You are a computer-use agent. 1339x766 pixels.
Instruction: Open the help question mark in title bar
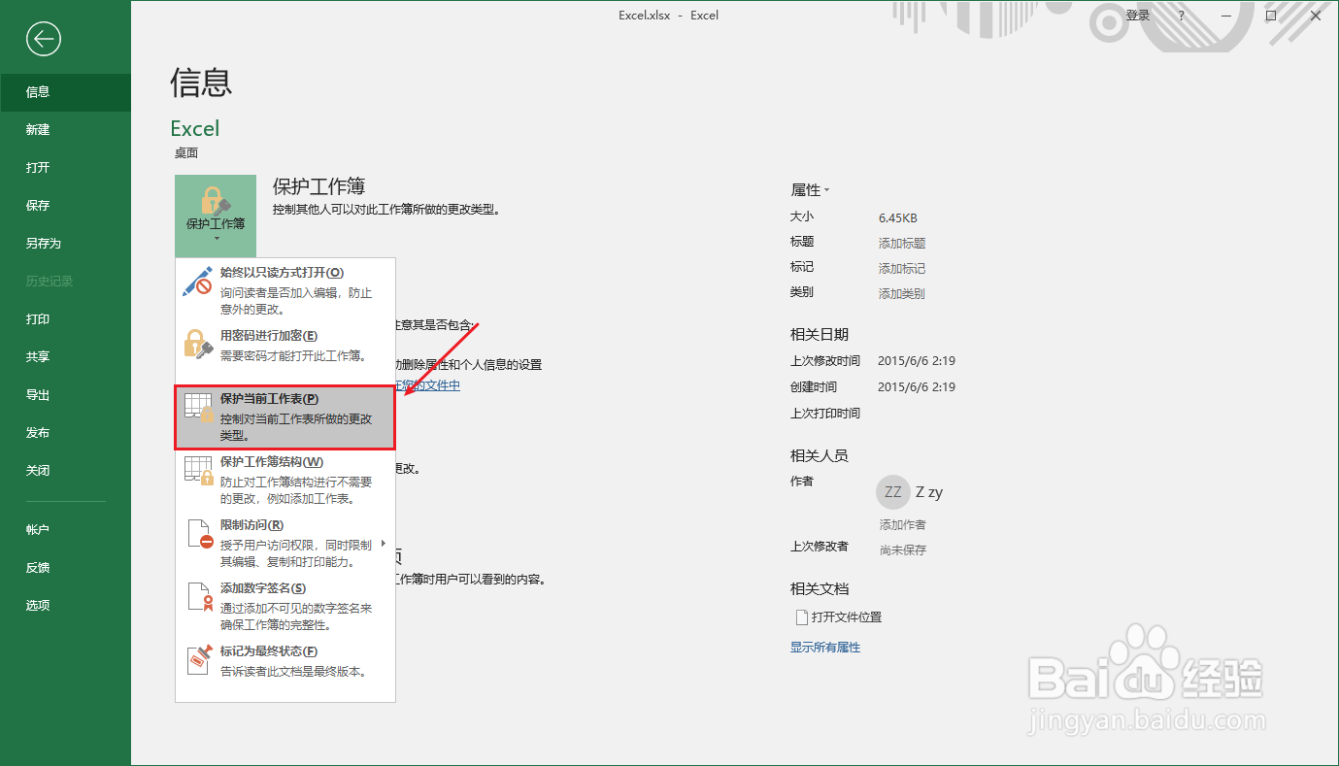tap(1182, 16)
